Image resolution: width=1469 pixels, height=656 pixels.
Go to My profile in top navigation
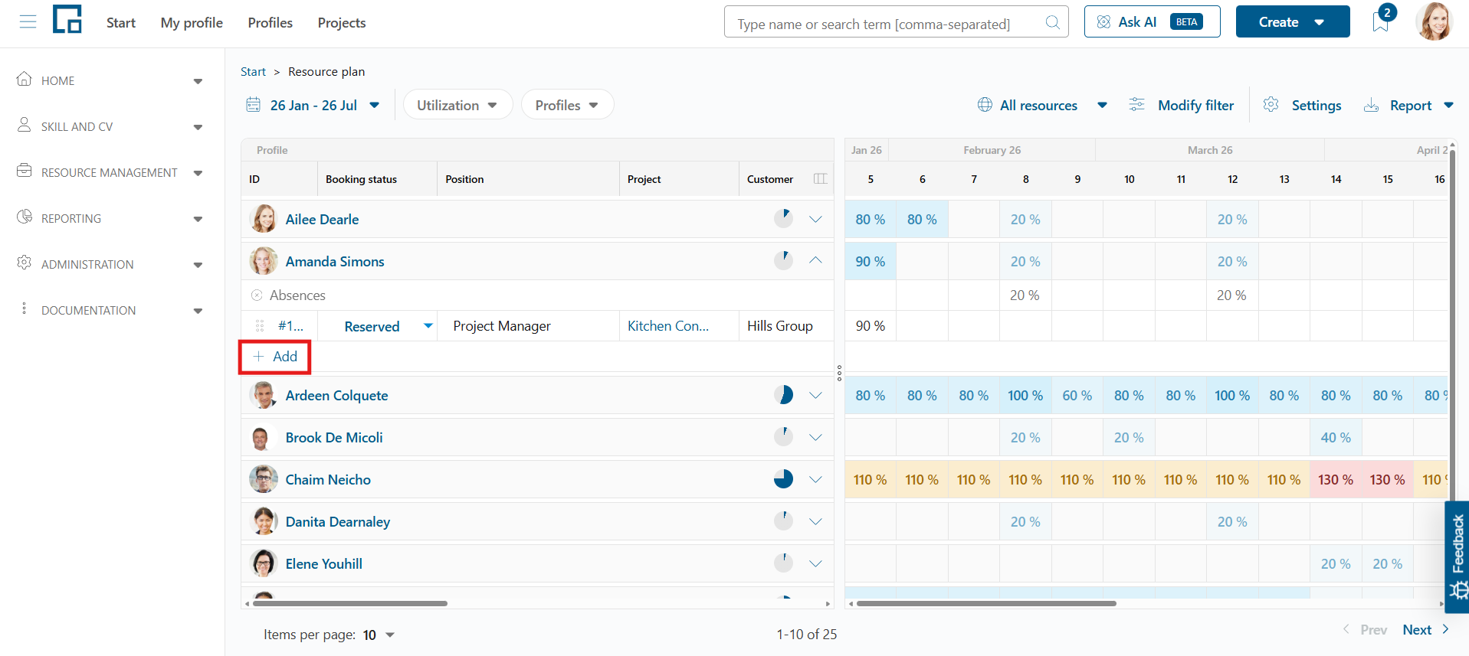coord(192,22)
